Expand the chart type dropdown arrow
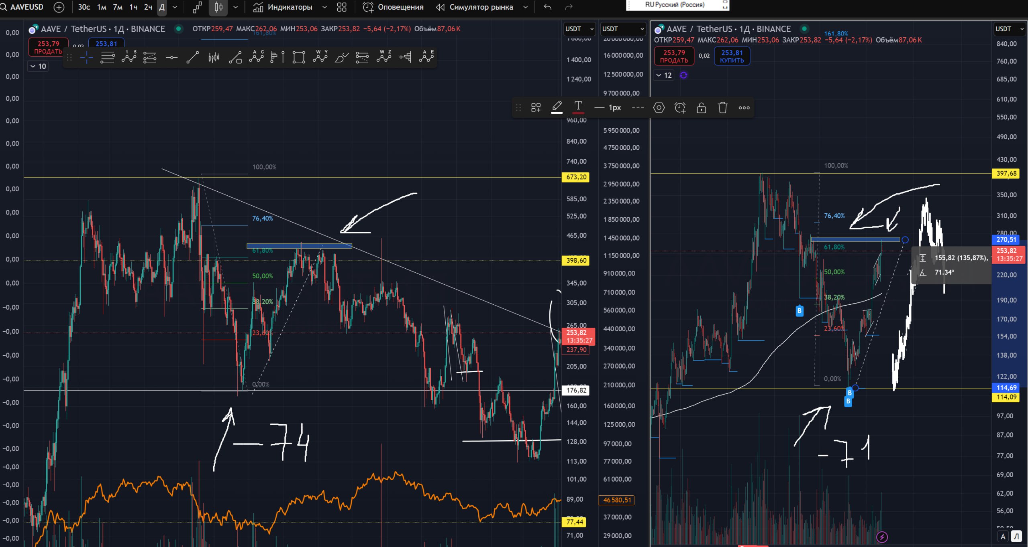The width and height of the screenshot is (1028, 547). click(235, 7)
